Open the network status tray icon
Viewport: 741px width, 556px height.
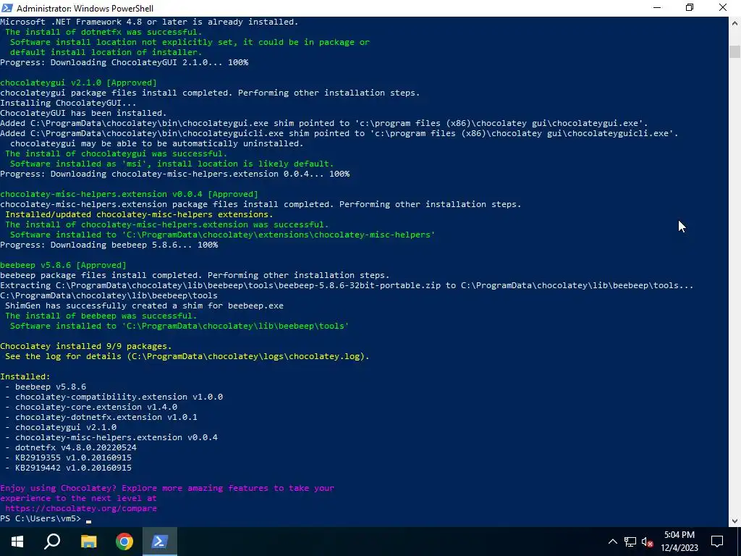coord(630,542)
